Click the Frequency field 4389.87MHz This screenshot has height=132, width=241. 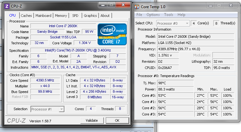(196, 49)
